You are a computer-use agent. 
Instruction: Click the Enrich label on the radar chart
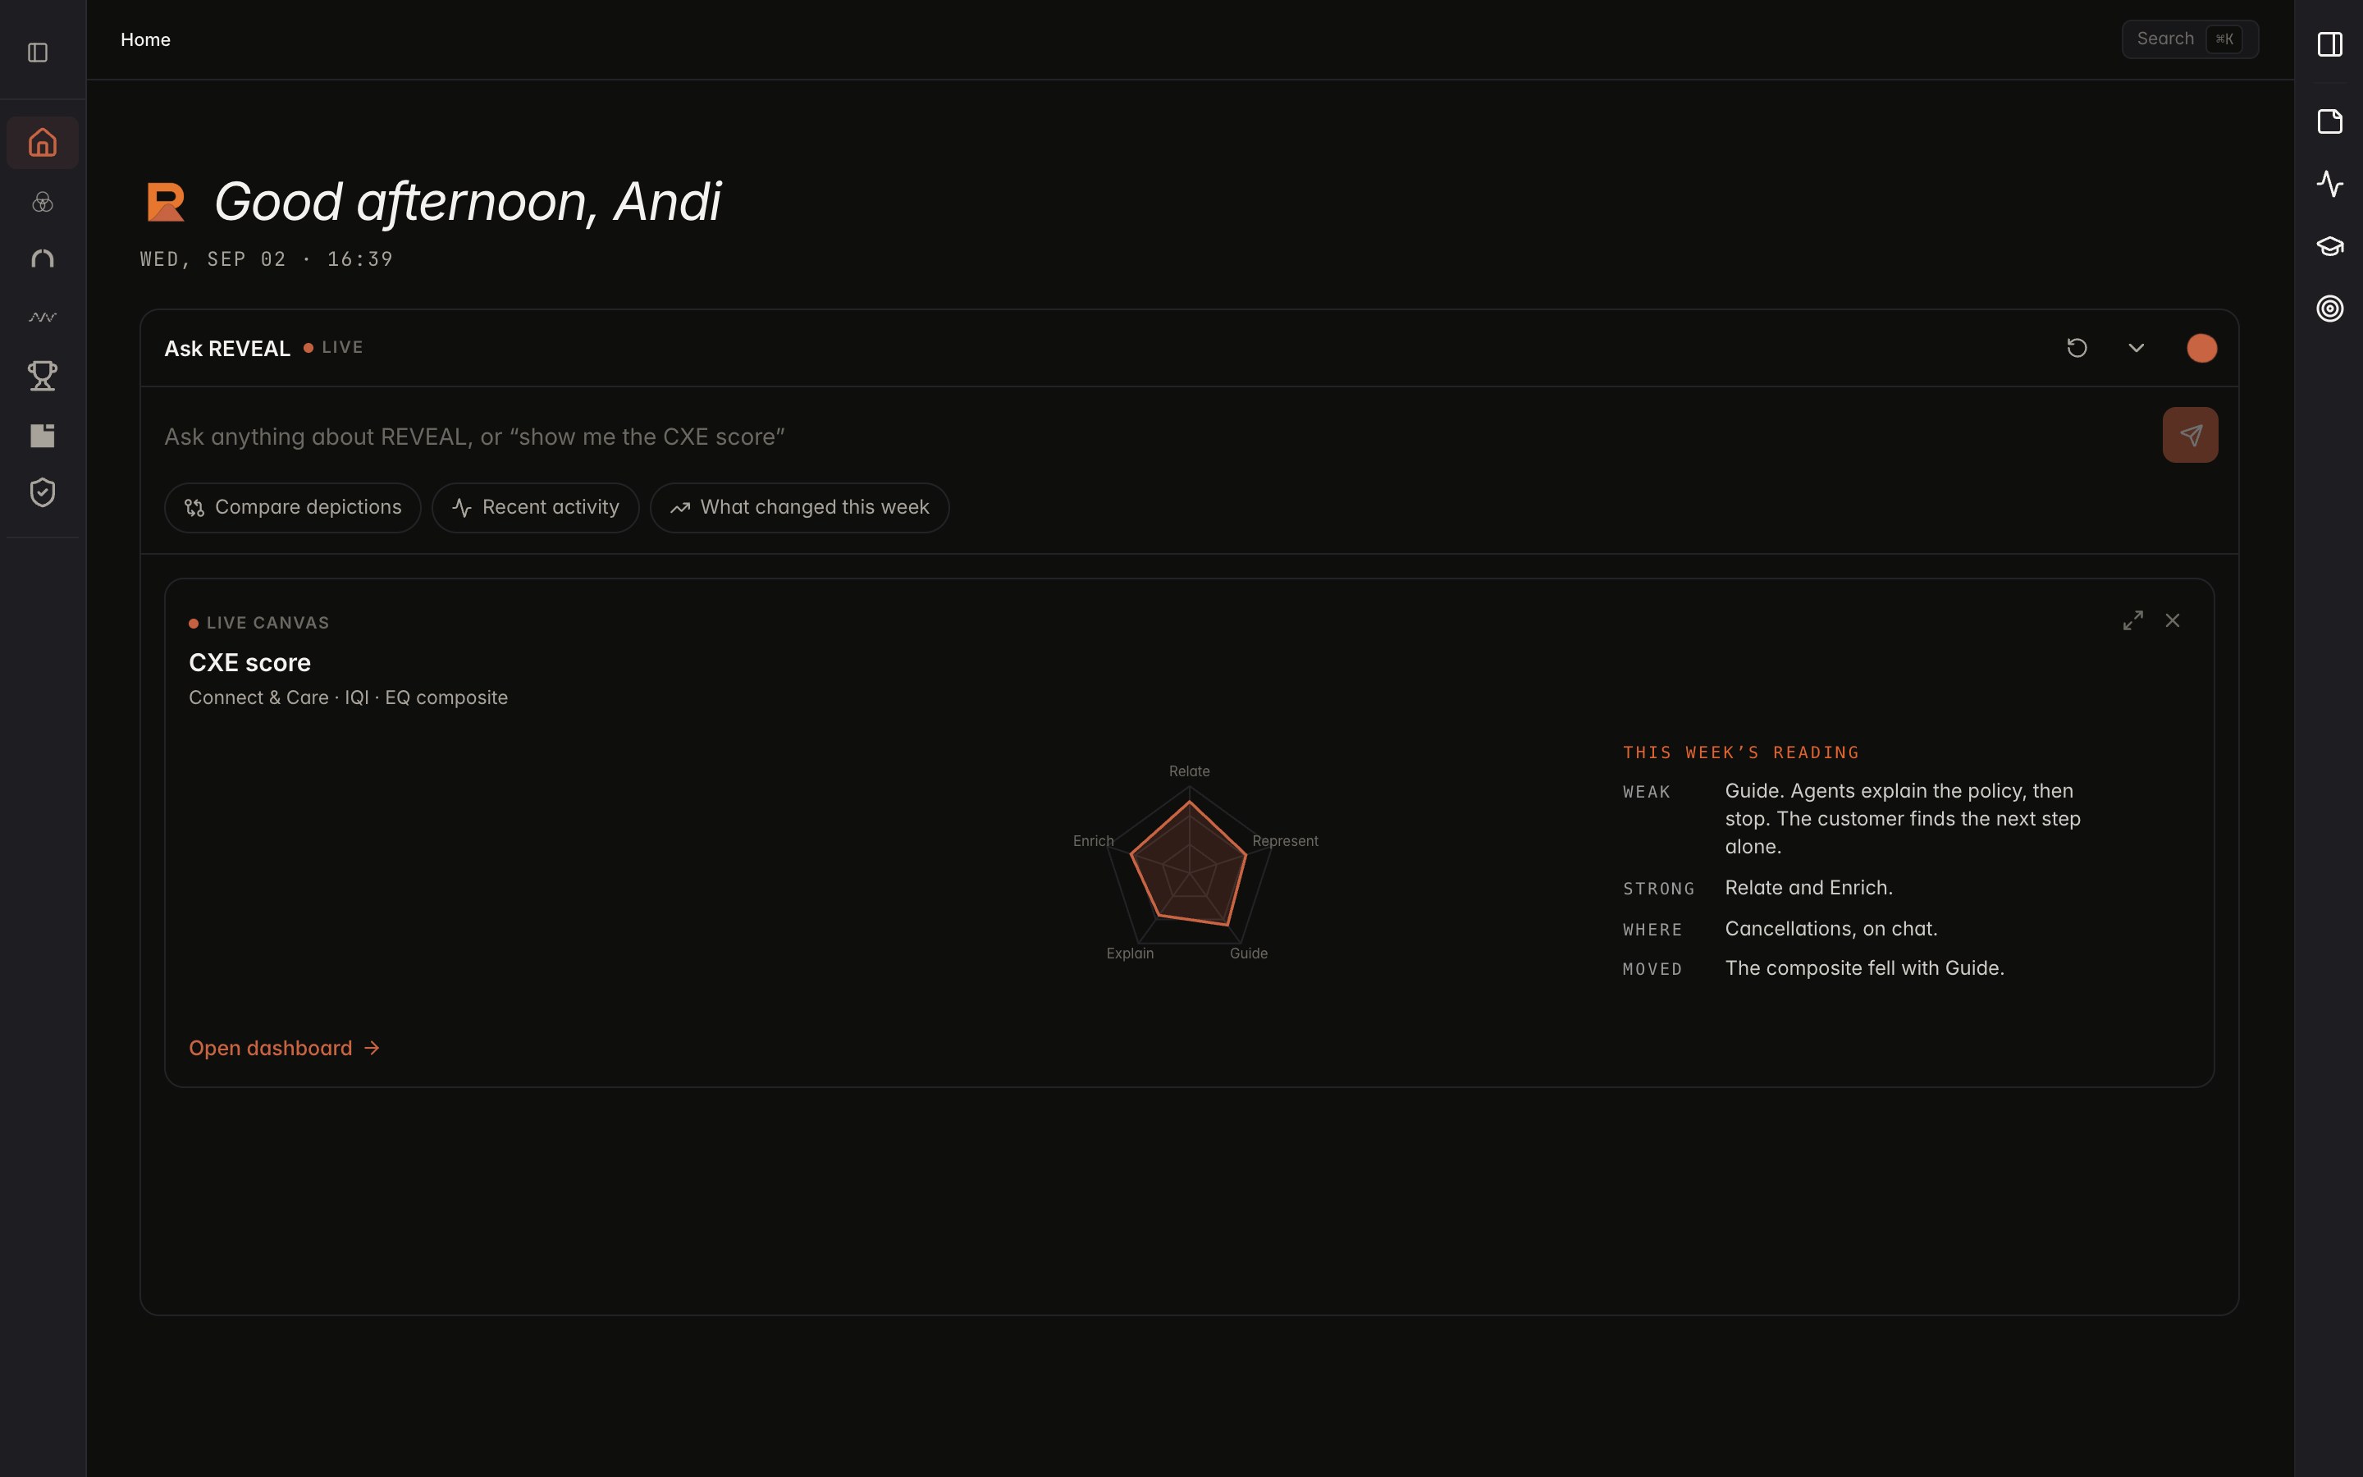click(x=1094, y=841)
